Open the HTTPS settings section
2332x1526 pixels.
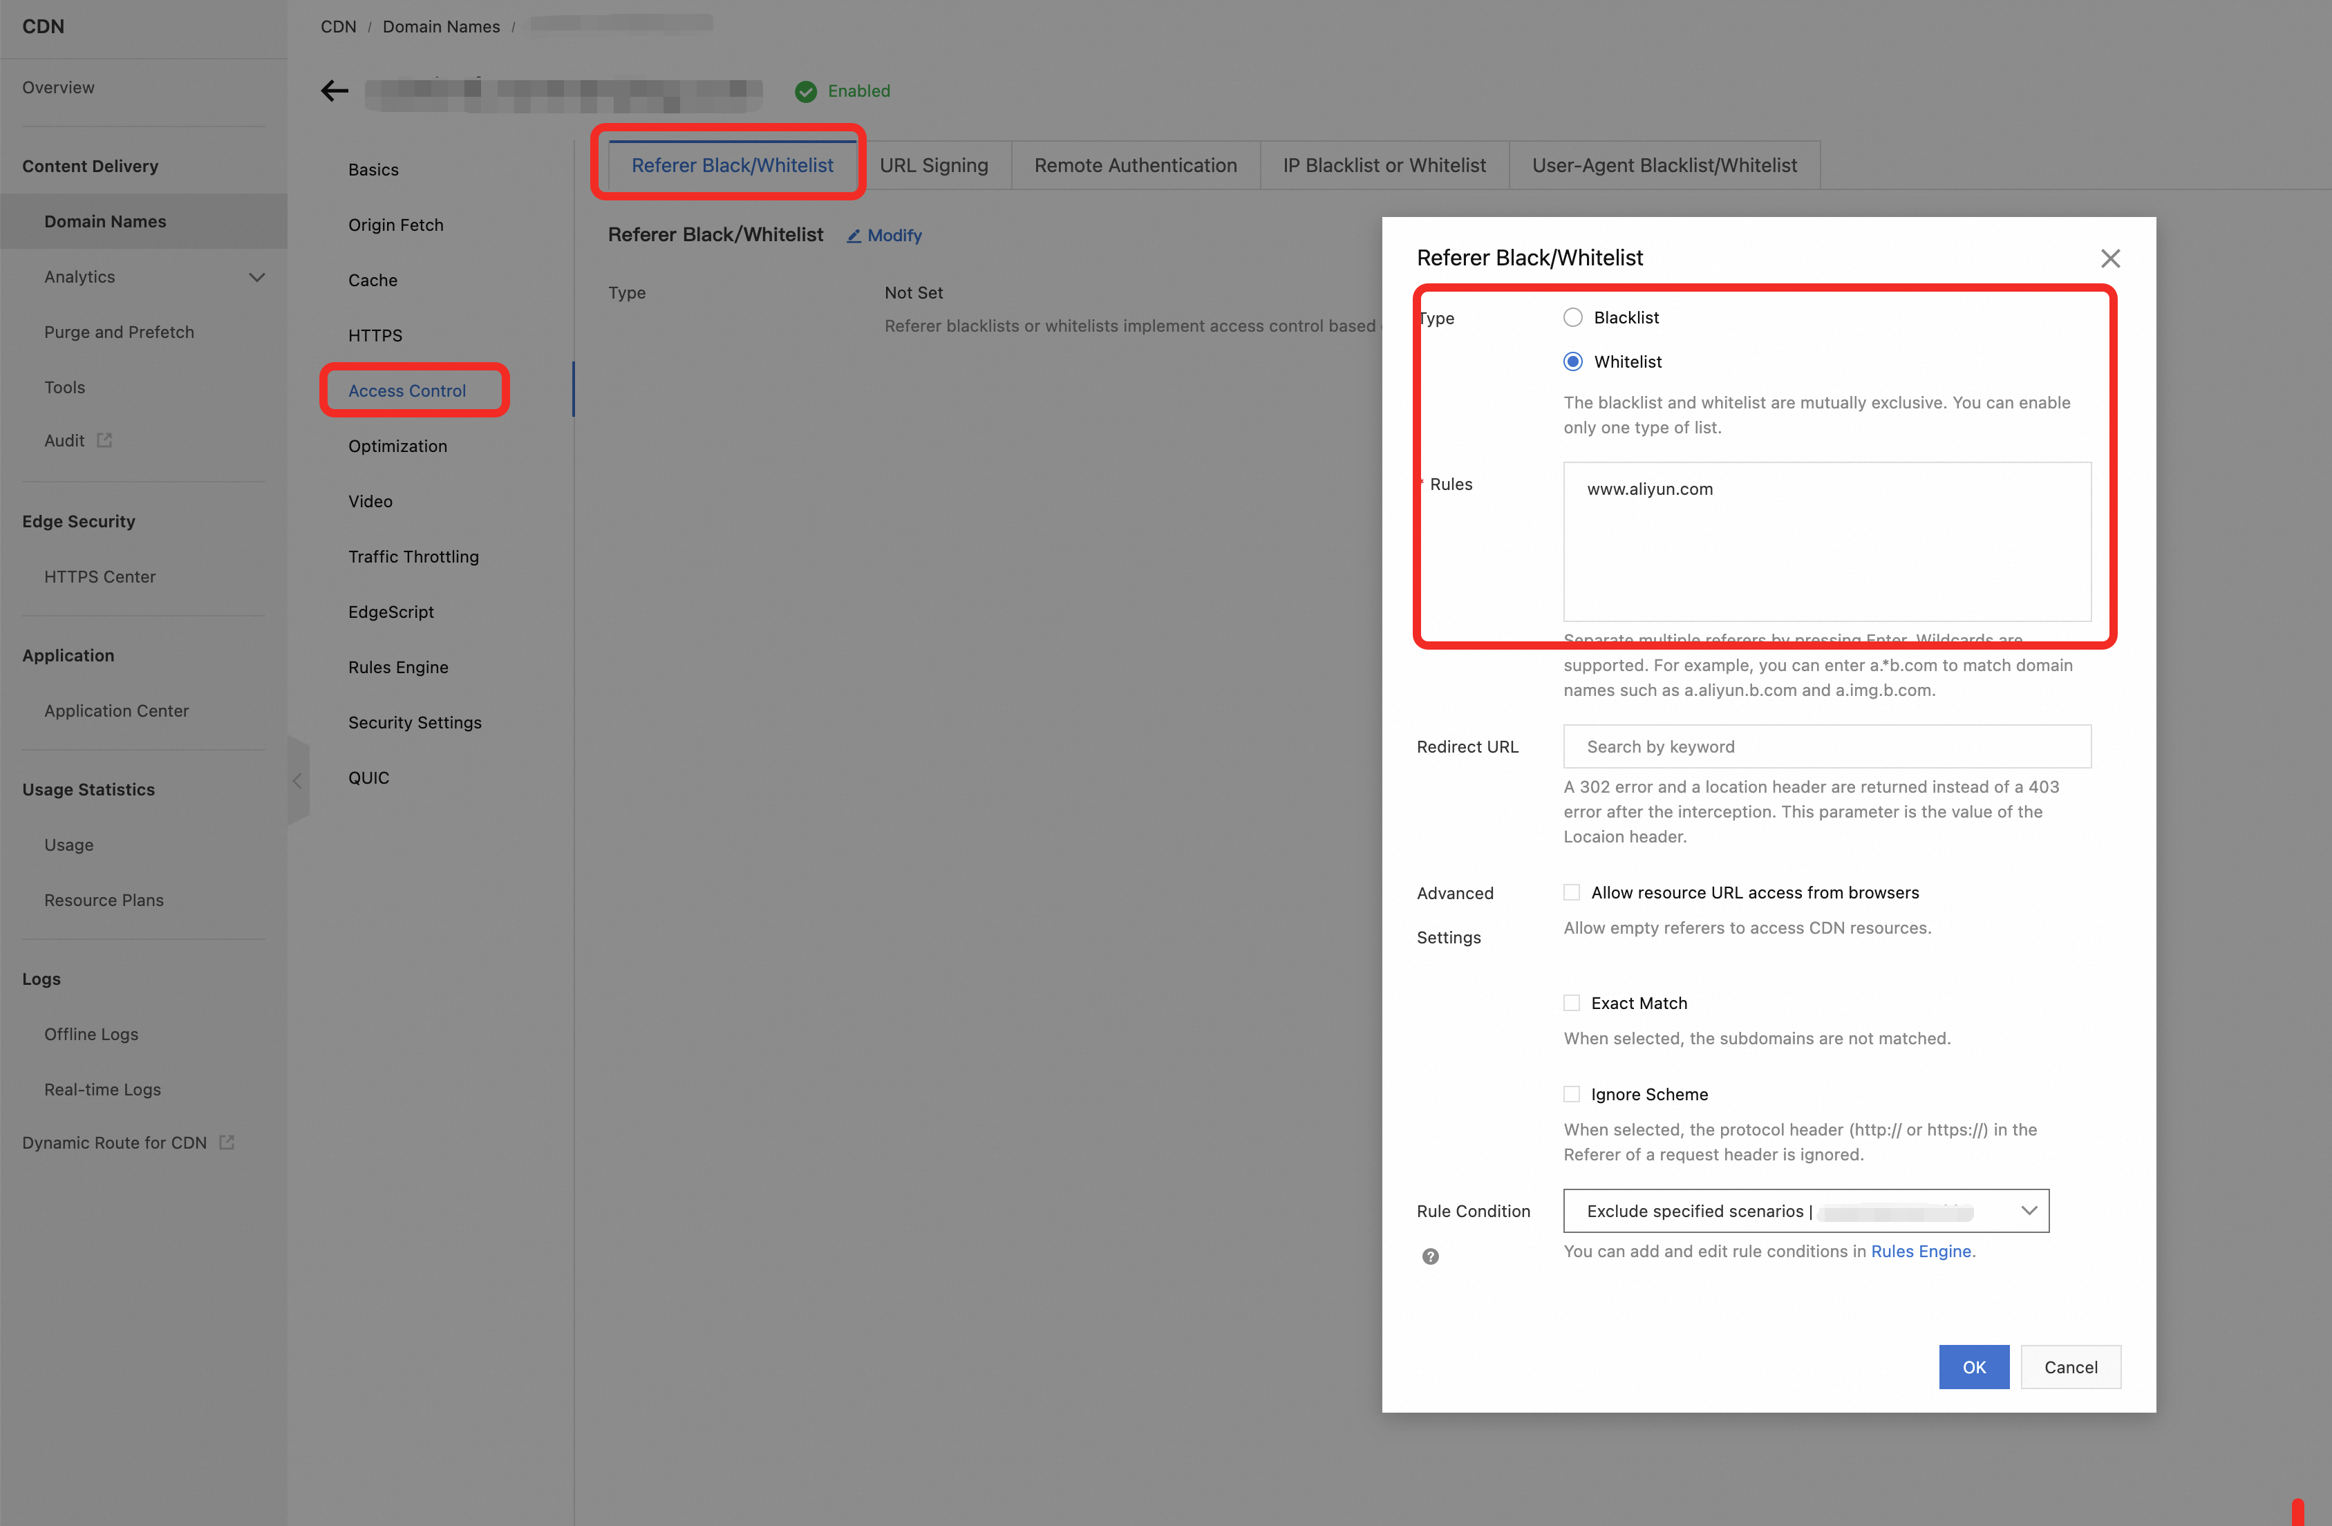coord(375,336)
